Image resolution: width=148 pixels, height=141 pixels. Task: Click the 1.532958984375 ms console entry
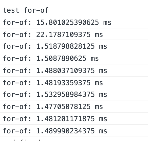coord(74,94)
